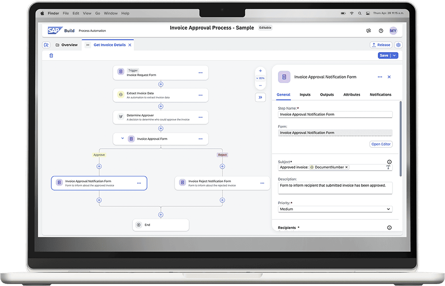
Task: Click the Release button
Action: tap(381, 45)
